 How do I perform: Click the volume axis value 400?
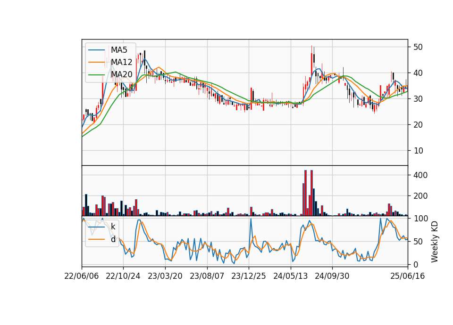click(x=420, y=175)
